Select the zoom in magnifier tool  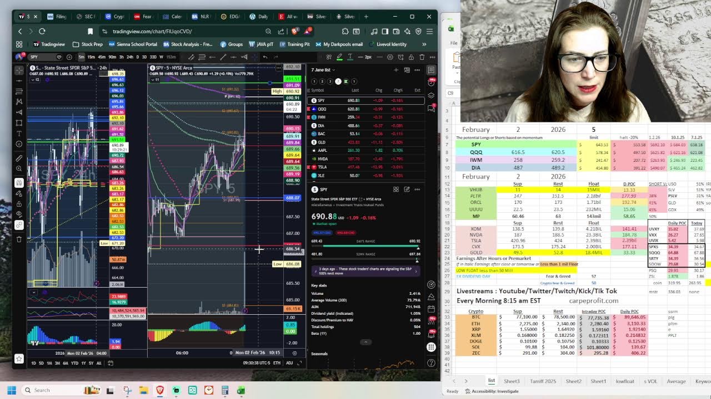pyautogui.click(x=19, y=168)
